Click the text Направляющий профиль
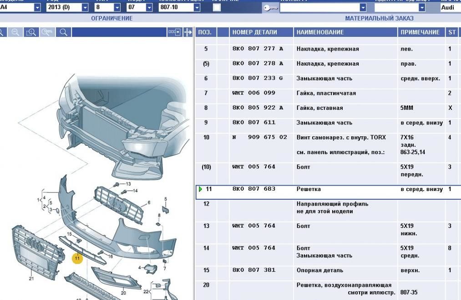Image resolution: width=461 pixels, height=300 pixels. (x=332, y=204)
